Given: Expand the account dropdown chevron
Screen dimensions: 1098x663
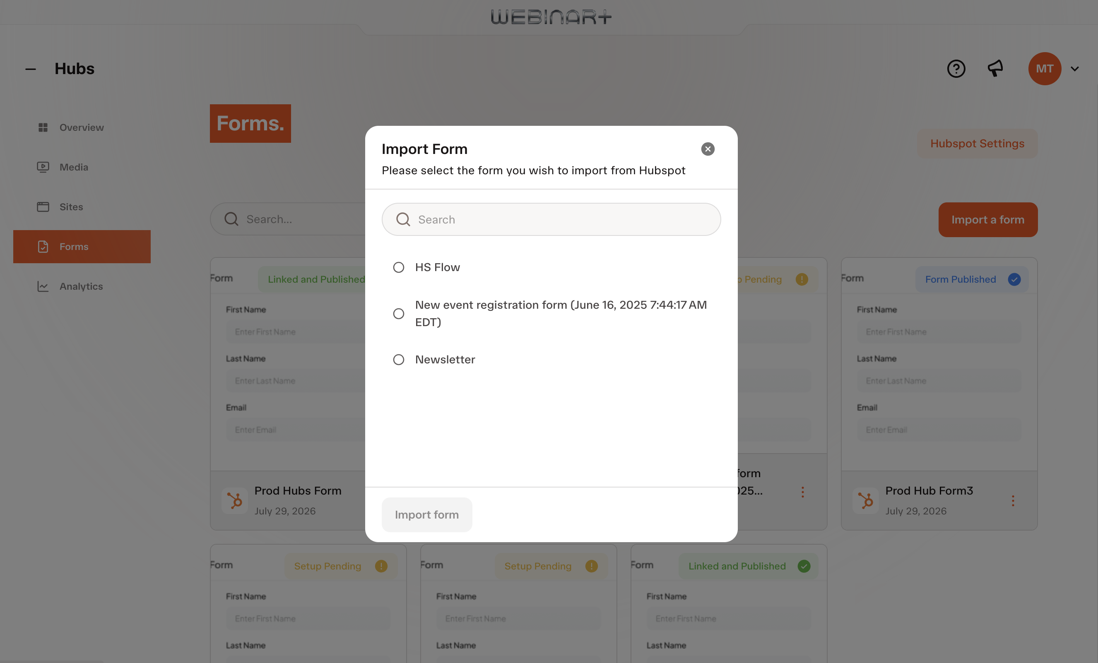Looking at the screenshot, I should pos(1075,69).
